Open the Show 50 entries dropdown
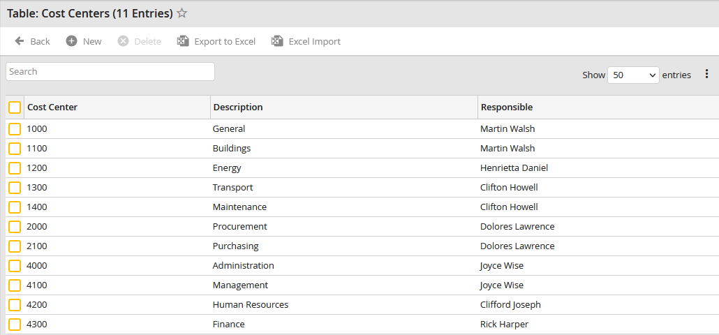This screenshot has width=719, height=335. 633,75
